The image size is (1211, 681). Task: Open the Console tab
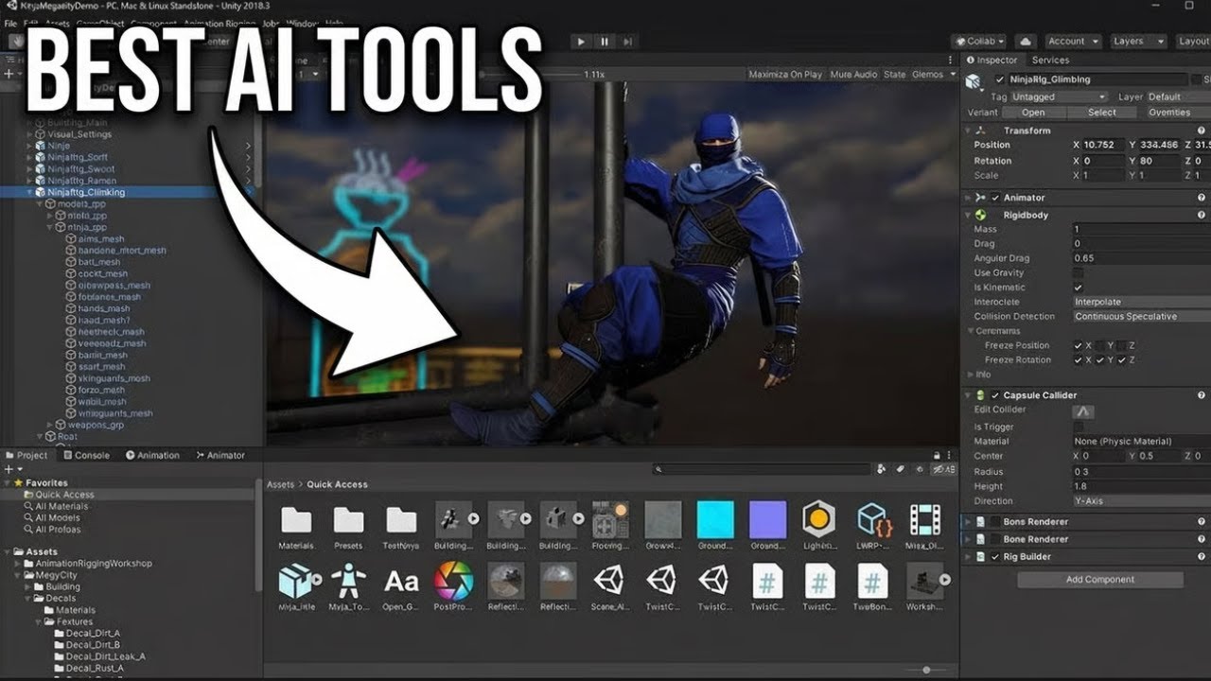[86, 456]
